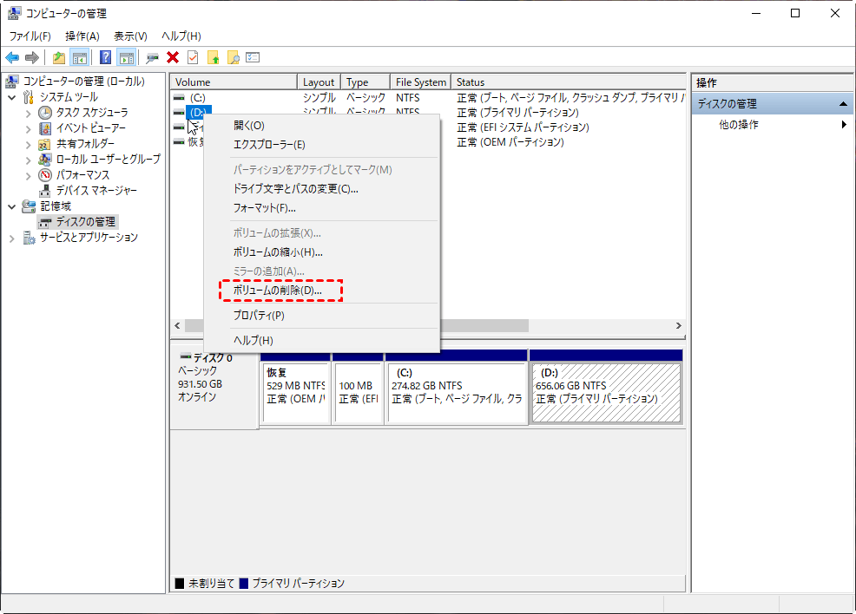Click the red X delete toolbar icon

pos(173,57)
